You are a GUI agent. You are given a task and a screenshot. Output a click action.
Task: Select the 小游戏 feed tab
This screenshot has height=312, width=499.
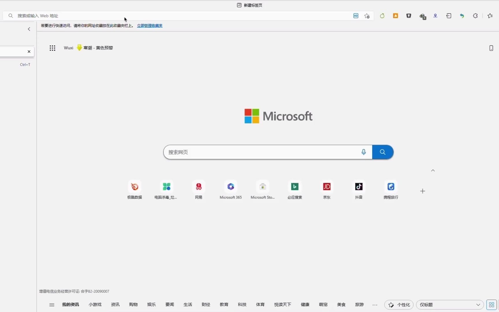pyautogui.click(x=95, y=304)
